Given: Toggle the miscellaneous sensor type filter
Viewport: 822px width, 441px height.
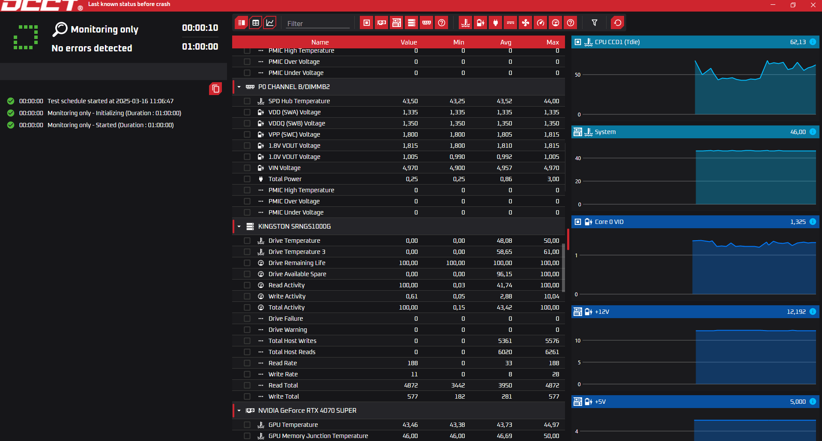Looking at the screenshot, I should (x=571, y=23).
